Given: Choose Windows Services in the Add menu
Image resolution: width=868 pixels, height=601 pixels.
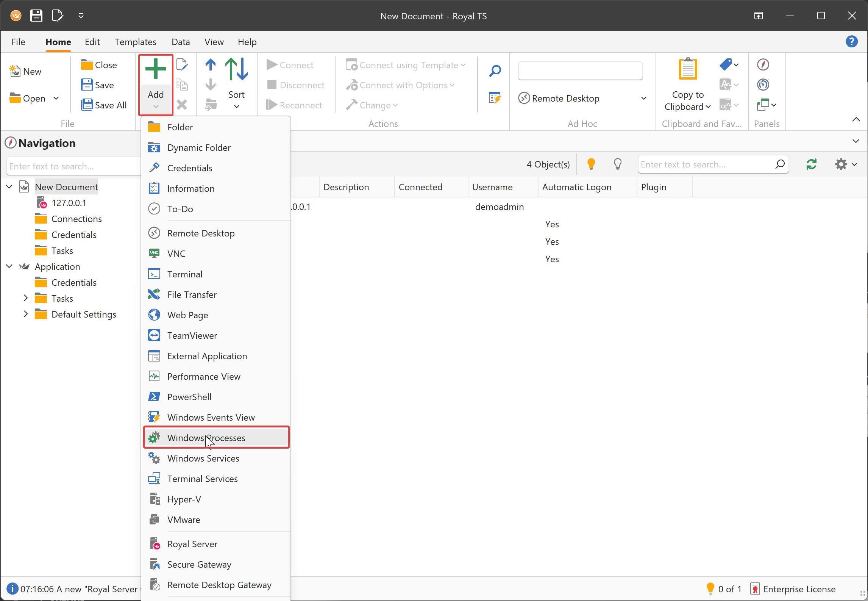Looking at the screenshot, I should 216,458.
